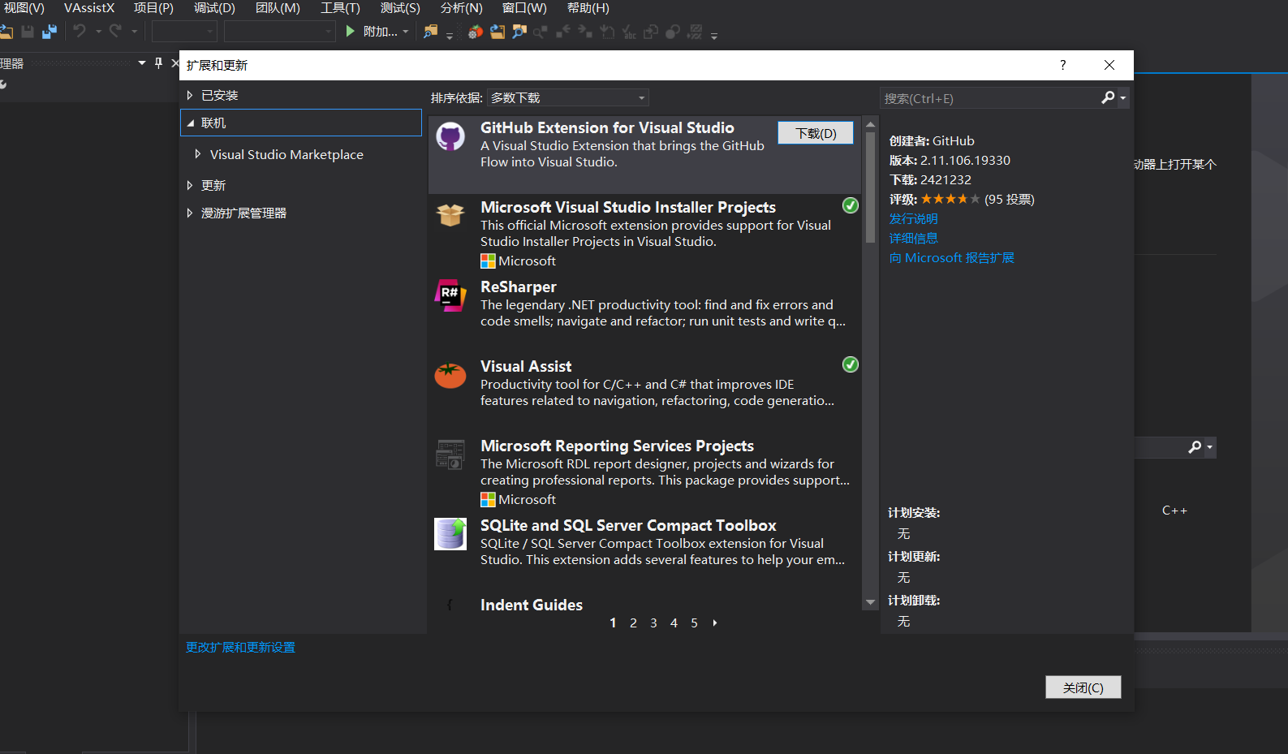Open the sort by 多数下载 dropdown
1288x754 pixels.
(x=567, y=97)
